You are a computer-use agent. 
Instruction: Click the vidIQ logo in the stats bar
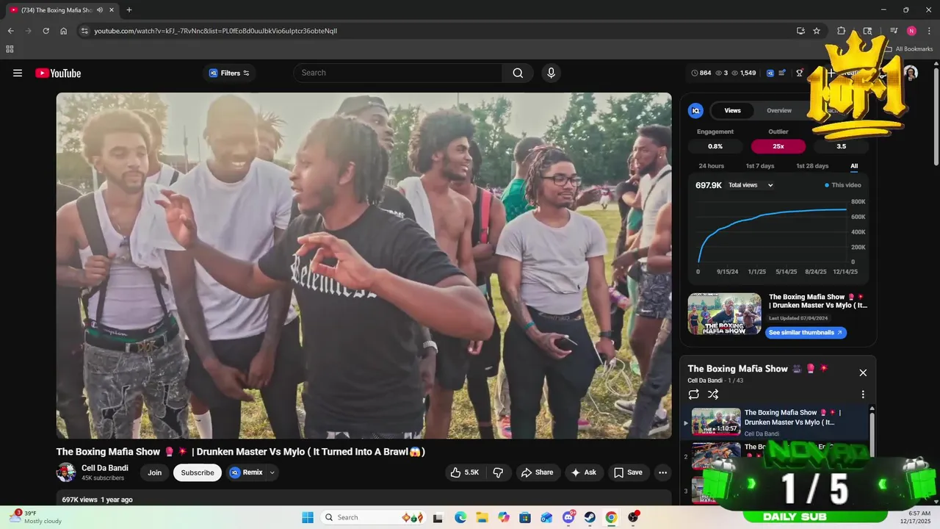(x=770, y=73)
